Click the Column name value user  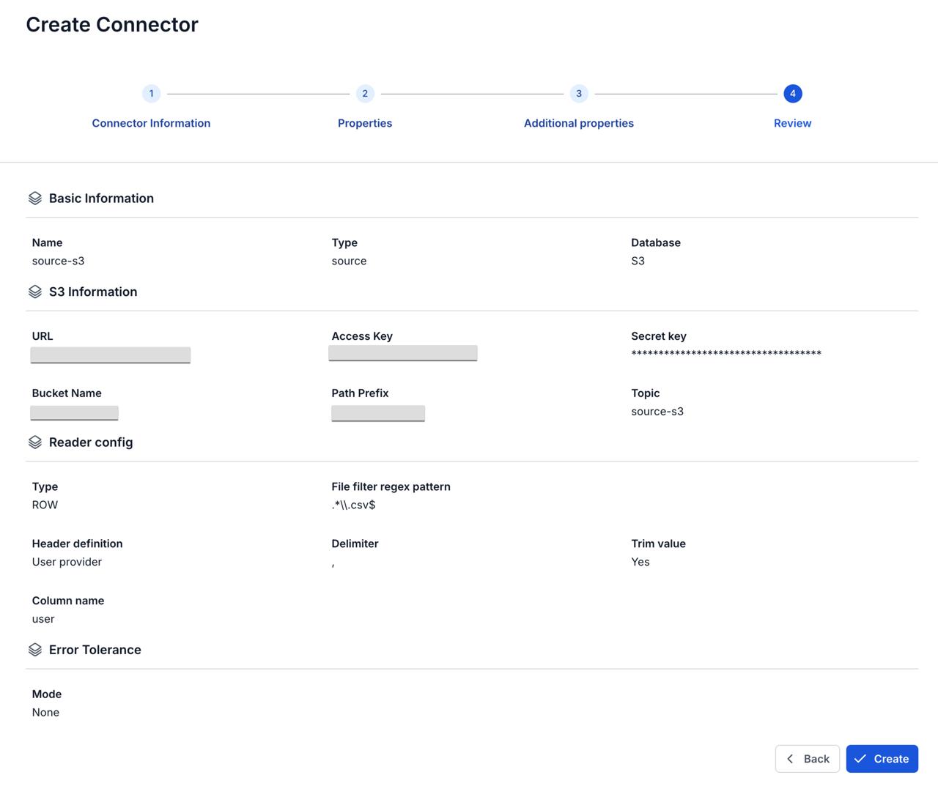point(43,619)
